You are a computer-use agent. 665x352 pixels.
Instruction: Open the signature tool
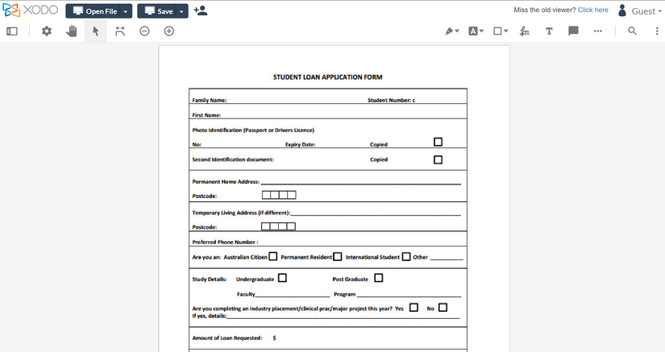[525, 31]
